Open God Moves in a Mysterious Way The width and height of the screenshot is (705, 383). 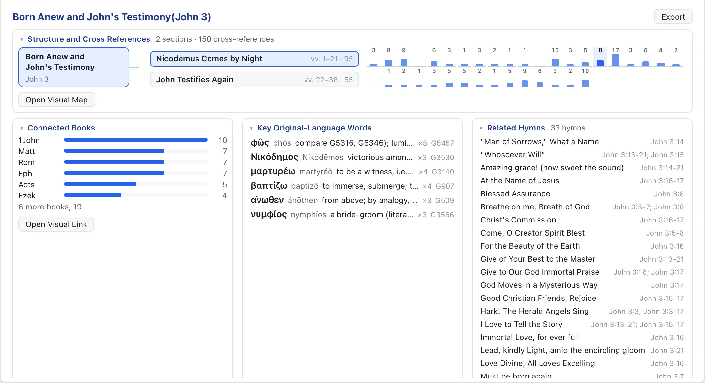click(x=582, y=285)
